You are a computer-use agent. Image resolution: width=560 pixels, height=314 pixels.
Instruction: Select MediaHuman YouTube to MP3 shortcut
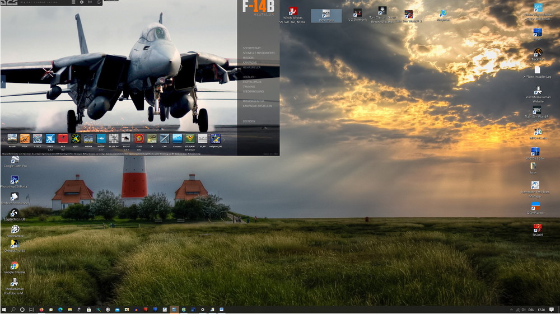15,287
